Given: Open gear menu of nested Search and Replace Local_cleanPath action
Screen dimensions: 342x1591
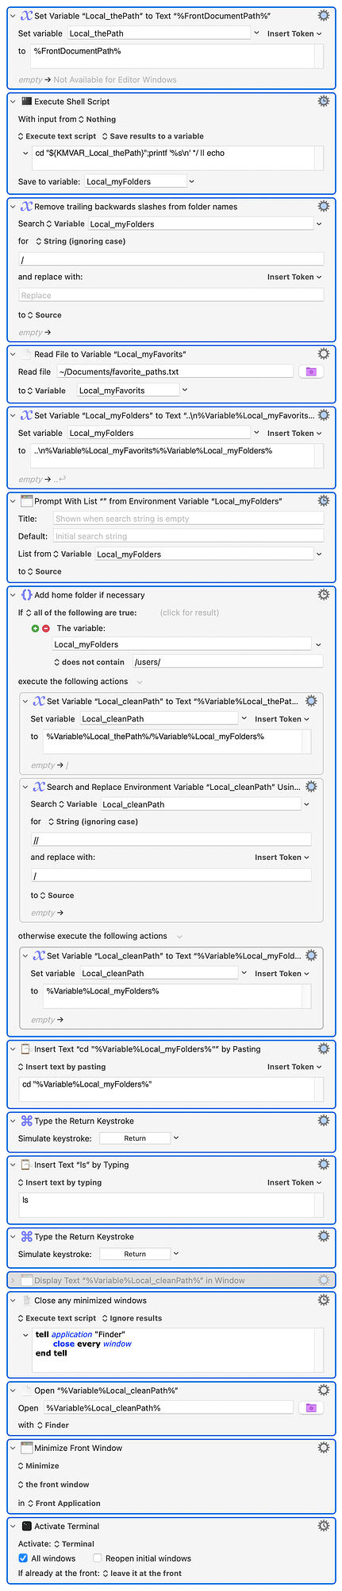Looking at the screenshot, I should [311, 786].
